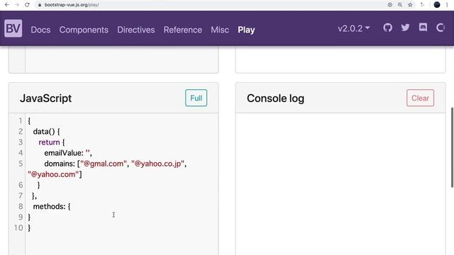Click the JavaScript panel heading

click(x=45, y=98)
